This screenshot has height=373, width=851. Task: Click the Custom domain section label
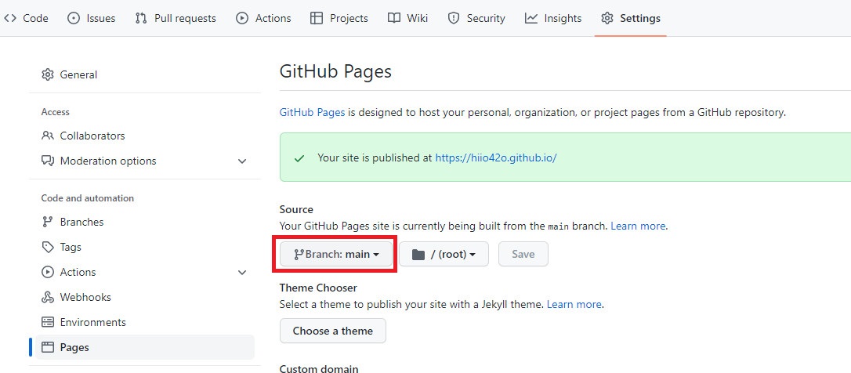319,368
